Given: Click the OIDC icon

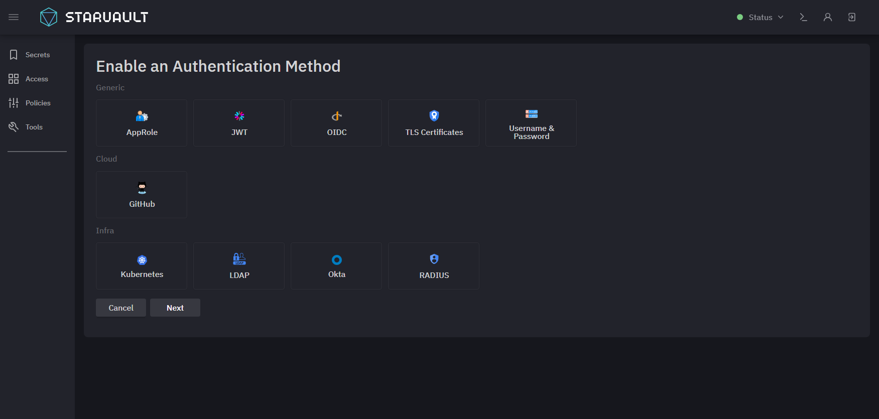Looking at the screenshot, I should point(337,116).
